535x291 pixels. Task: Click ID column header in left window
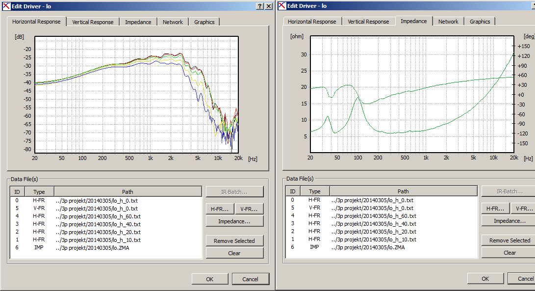click(x=17, y=191)
